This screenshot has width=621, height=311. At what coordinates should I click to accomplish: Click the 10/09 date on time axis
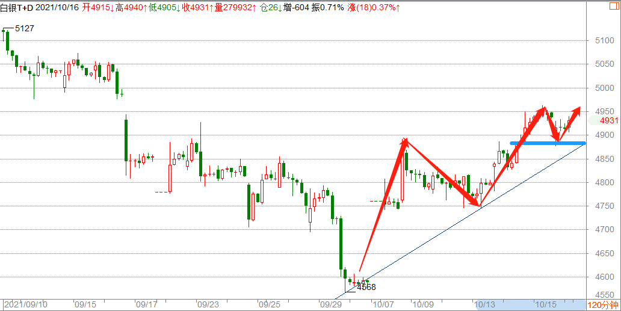click(424, 305)
